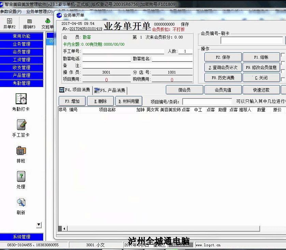This screenshot has height=250, width=286.
Task: Click the 会员充值 button
Action: point(223,90)
